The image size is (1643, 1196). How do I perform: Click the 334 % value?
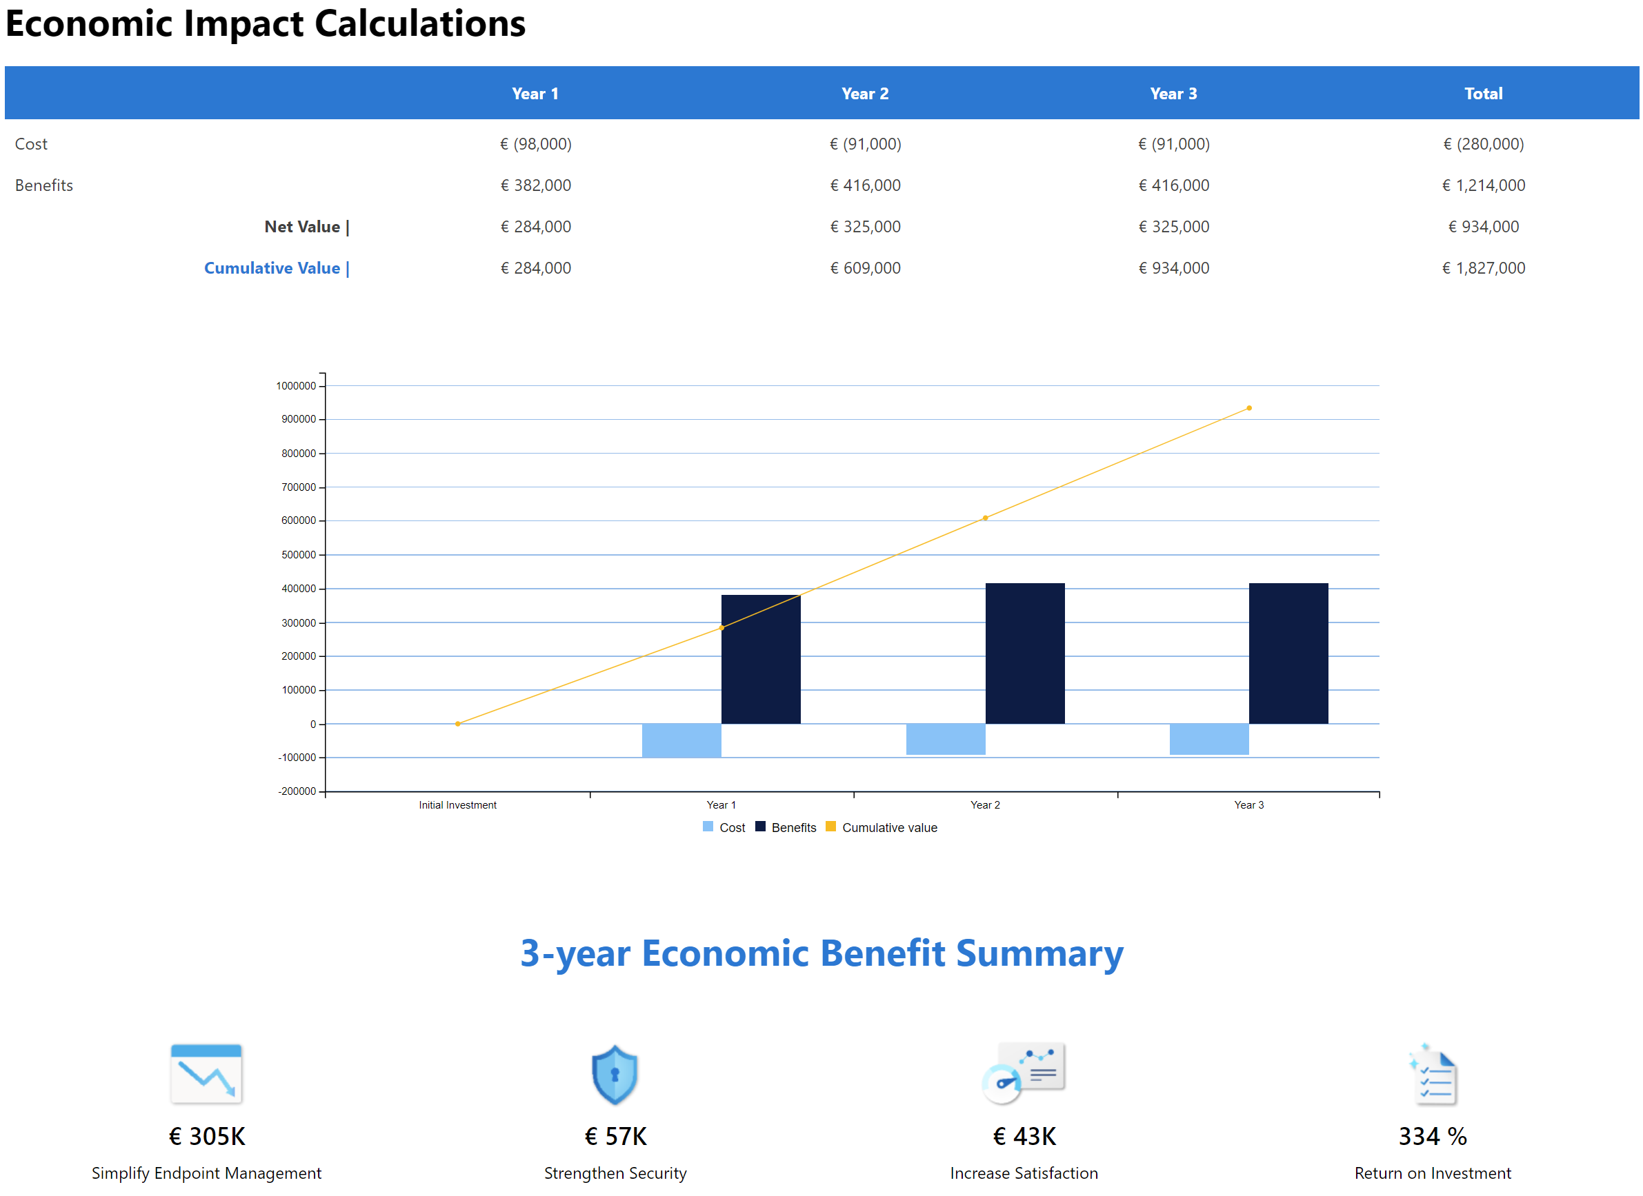(x=1433, y=1137)
